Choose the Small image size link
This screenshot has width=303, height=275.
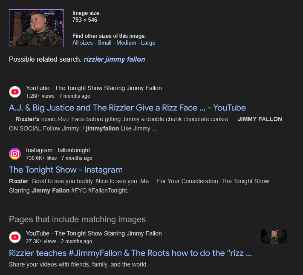tap(104, 43)
